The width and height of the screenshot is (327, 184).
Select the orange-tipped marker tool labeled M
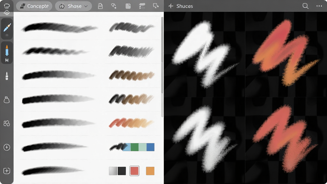[x=7, y=53]
